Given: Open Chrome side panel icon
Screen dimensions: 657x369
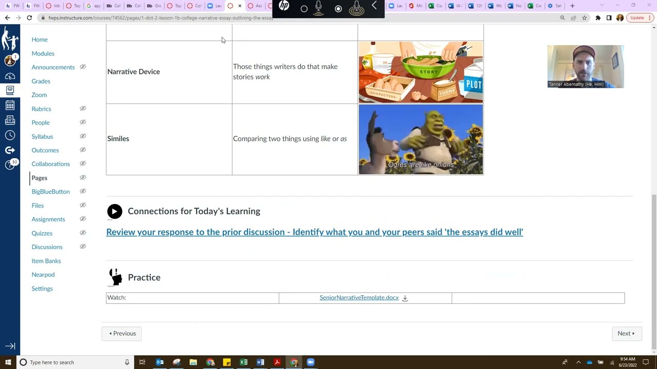Looking at the screenshot, I should [x=609, y=18].
